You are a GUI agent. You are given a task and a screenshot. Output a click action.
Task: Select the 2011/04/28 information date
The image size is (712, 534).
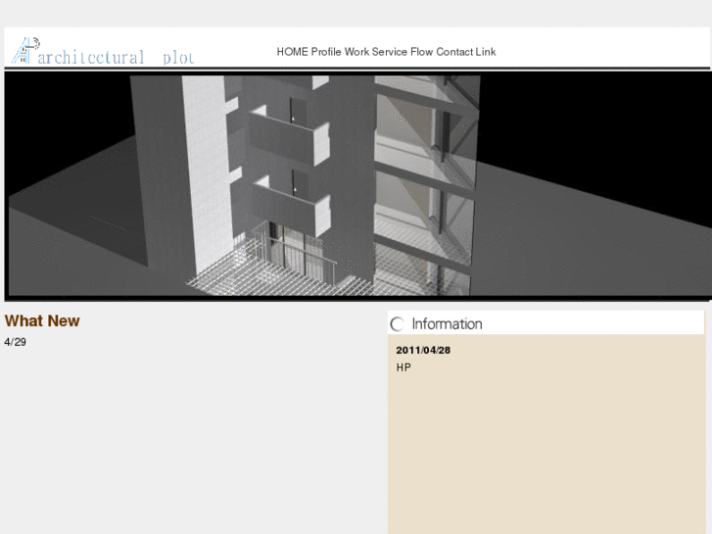tap(423, 350)
